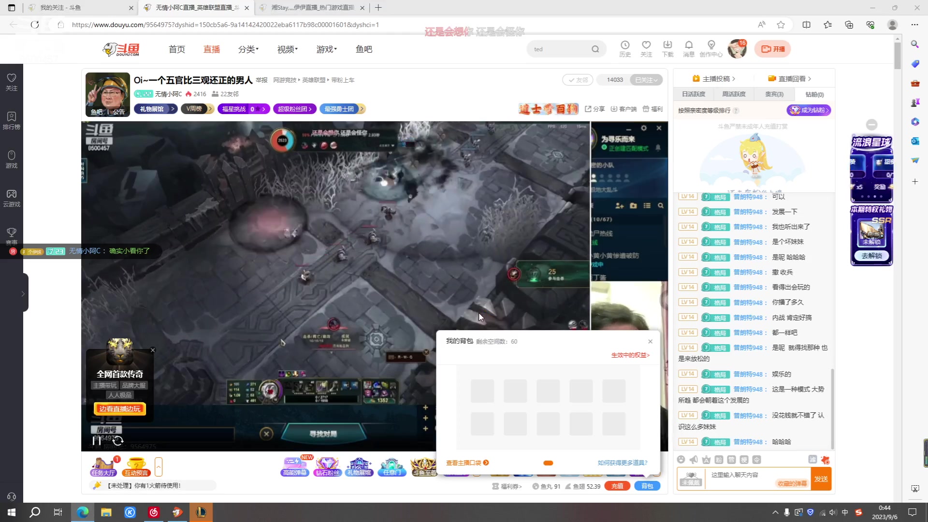Click the megaphone icon in chat toolbar

pos(694,460)
